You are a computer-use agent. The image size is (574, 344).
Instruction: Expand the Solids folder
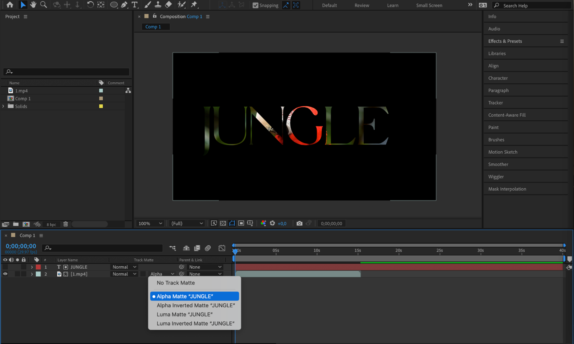point(3,106)
